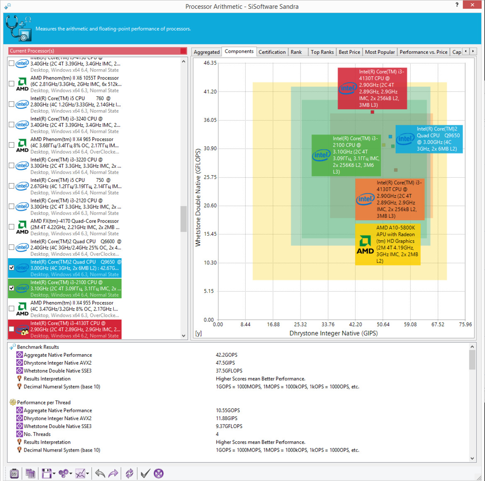This screenshot has width=485, height=481.
Task: Check the Core 2 Quad Q6600 checkbox
Action: pos(12,247)
